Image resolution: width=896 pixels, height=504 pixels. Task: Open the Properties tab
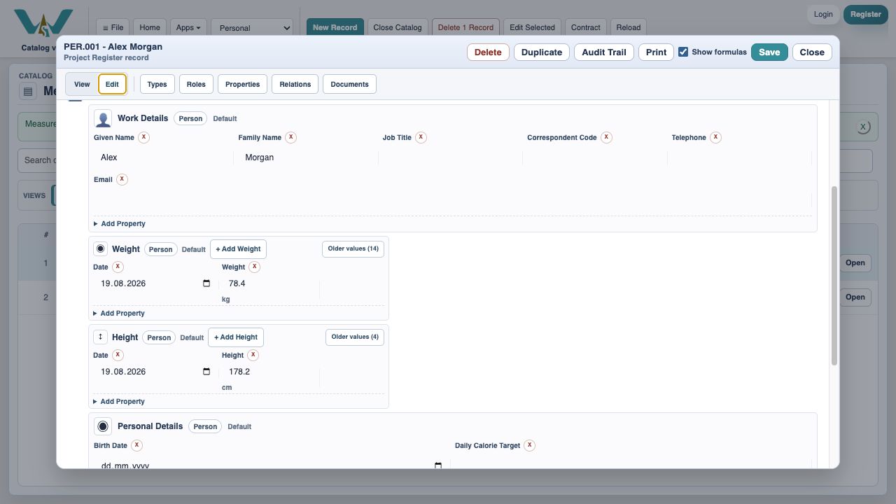tap(243, 84)
